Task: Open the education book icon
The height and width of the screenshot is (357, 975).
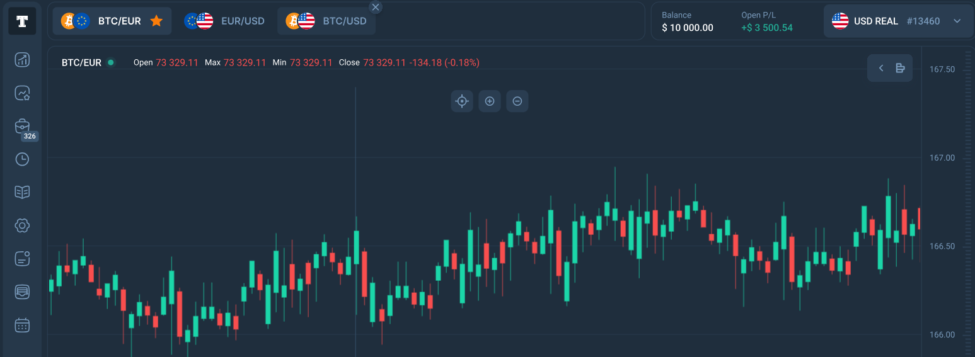Action: pyautogui.click(x=22, y=192)
